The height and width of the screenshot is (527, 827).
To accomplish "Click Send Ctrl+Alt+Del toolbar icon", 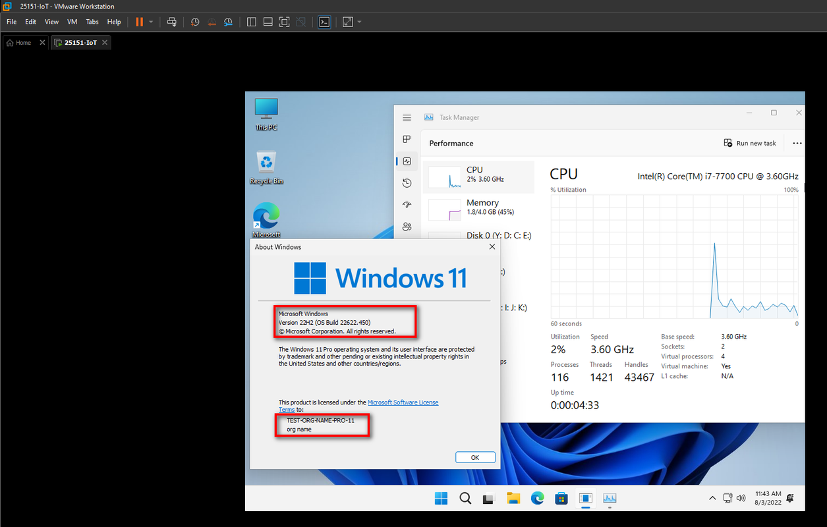I will point(171,22).
